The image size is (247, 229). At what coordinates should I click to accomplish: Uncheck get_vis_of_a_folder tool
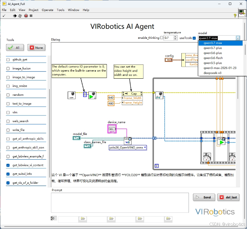pyautogui.click(x=8, y=183)
